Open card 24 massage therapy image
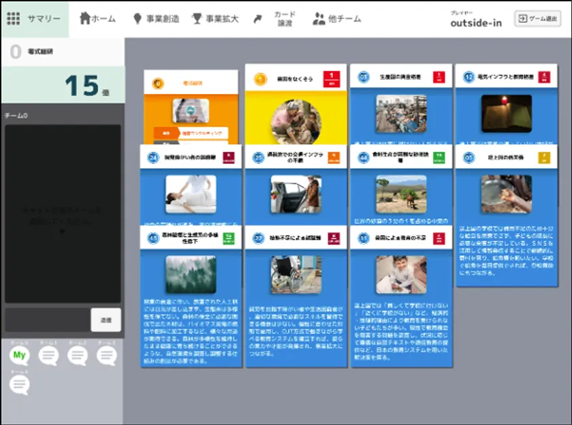 click(191, 194)
